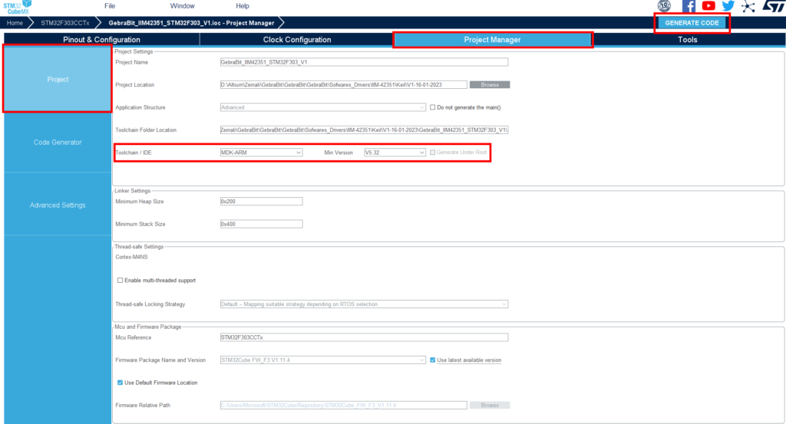Browse for the project location
Image resolution: width=786 pixels, height=424 pixels.
[x=490, y=84]
